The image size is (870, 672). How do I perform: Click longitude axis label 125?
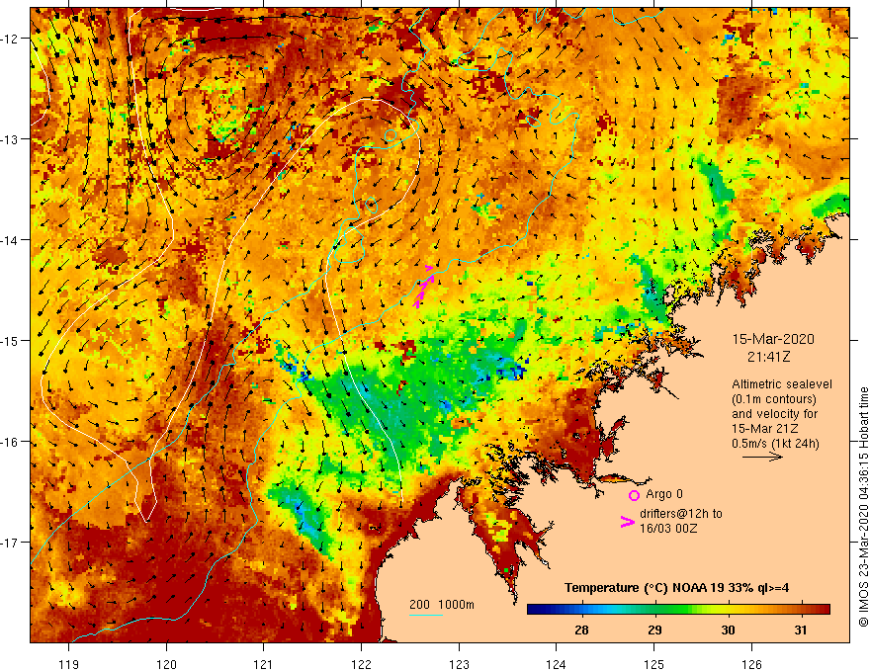(654, 664)
